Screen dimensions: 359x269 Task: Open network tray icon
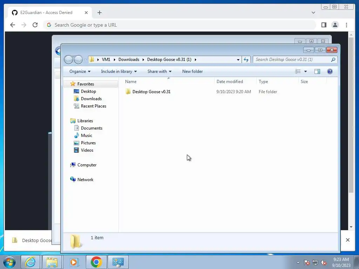(x=315, y=262)
